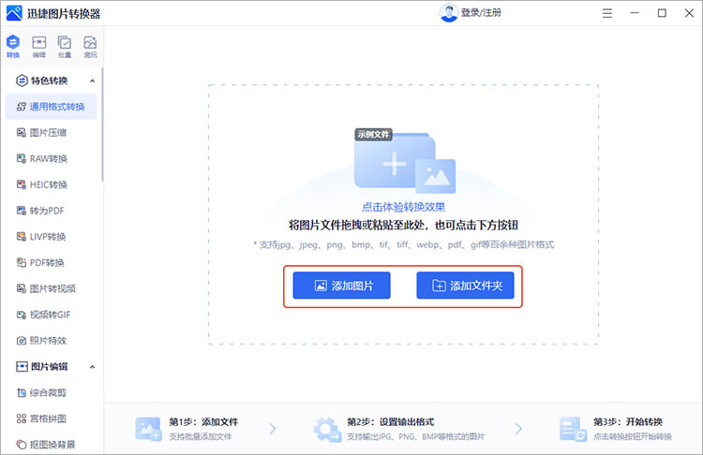The image size is (703, 455).
Task: Click the 登录/注册 link
Action: point(481,12)
